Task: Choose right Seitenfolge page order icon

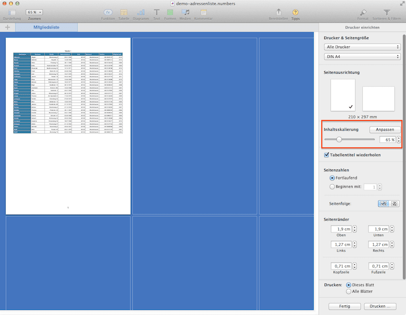Action: point(394,204)
